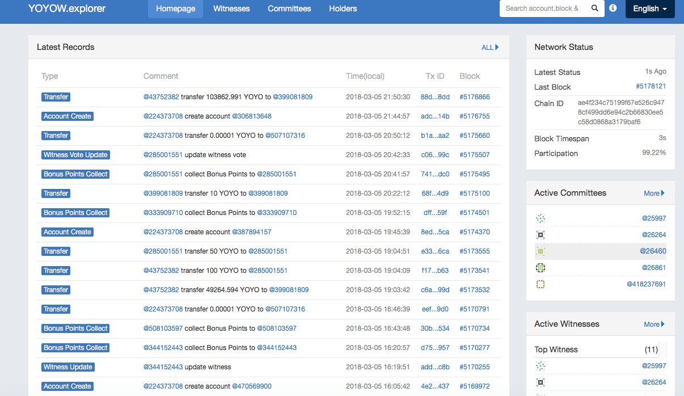Click the YOYOW.explorer logo
This screenshot has width=684, height=396.
click(67, 9)
